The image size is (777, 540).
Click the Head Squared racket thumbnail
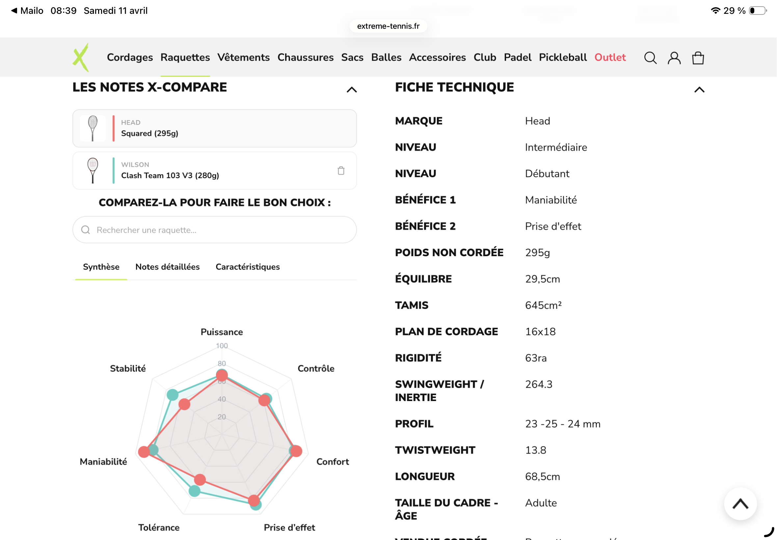[x=93, y=128]
